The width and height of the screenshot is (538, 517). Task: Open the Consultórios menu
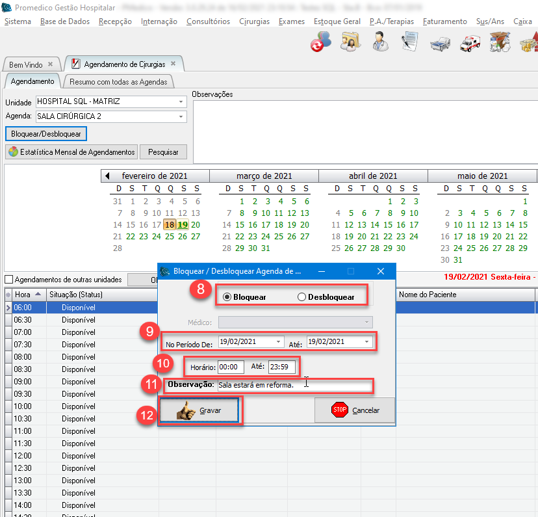[209, 21]
